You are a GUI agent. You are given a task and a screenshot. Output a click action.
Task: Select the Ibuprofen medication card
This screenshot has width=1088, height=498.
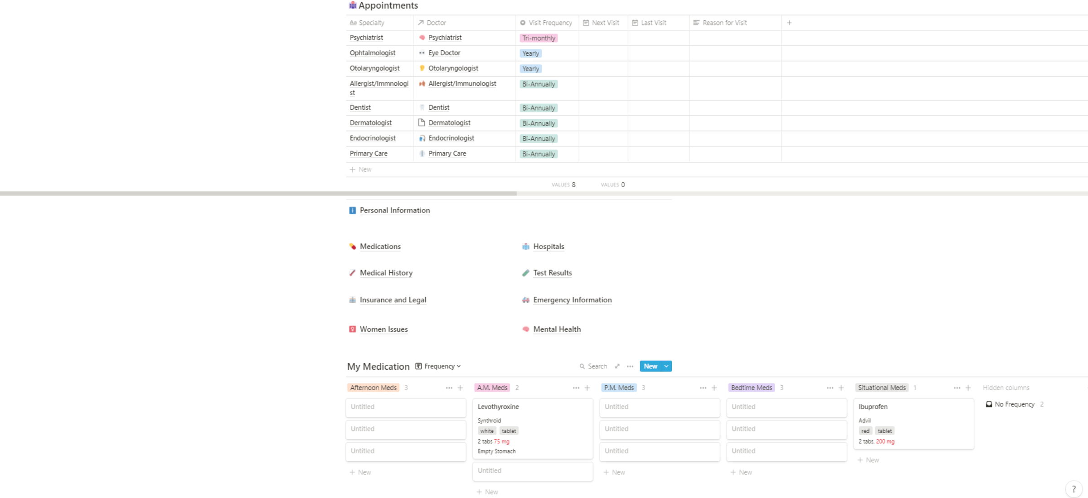point(913,424)
